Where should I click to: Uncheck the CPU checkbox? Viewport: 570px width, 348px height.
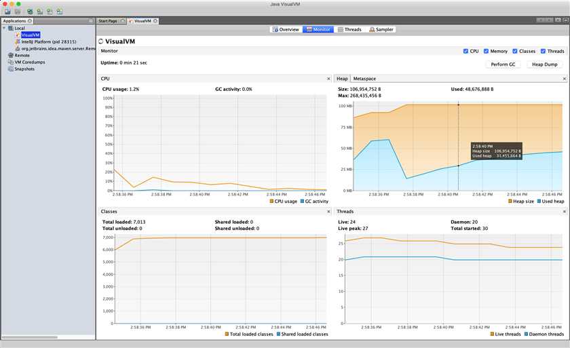coord(465,52)
